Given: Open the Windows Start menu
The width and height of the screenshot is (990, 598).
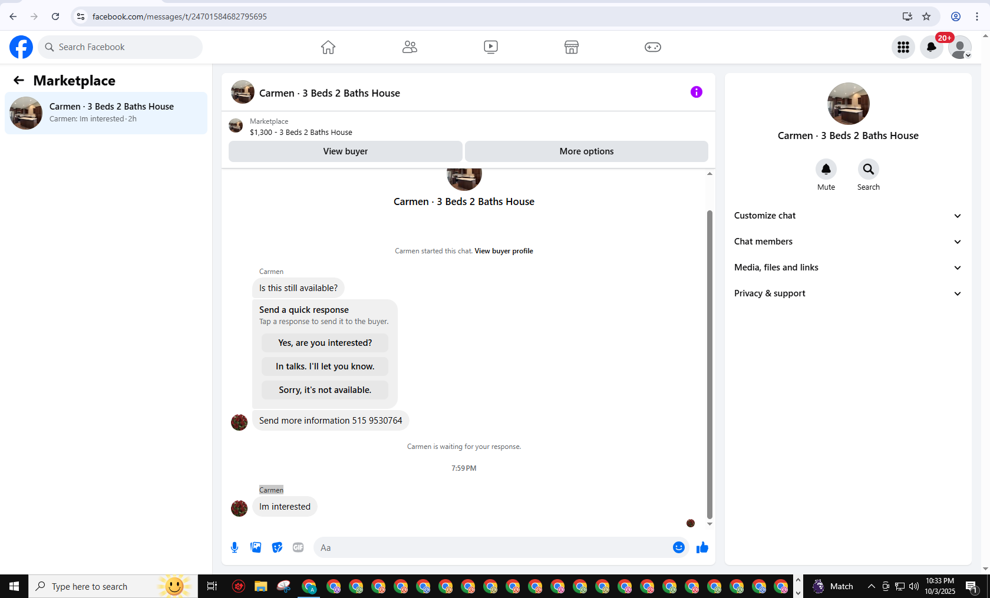Looking at the screenshot, I should (x=14, y=586).
